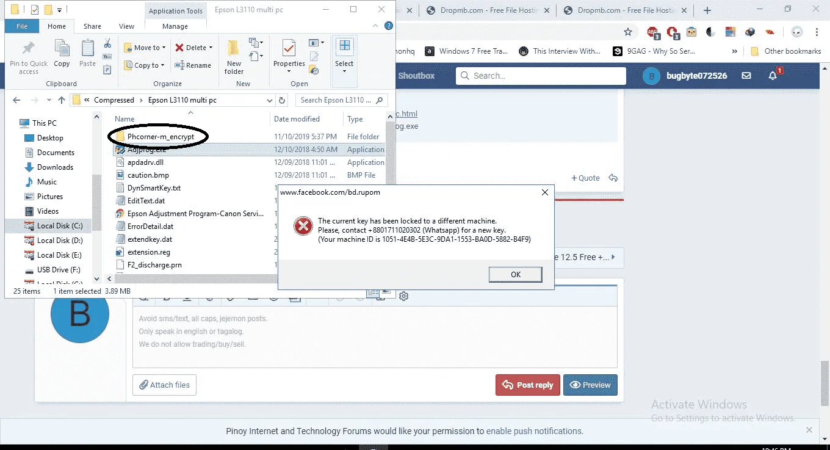Screen dimensions: 830x450
Task: Click Rename in the Organize group
Action: 193,65
